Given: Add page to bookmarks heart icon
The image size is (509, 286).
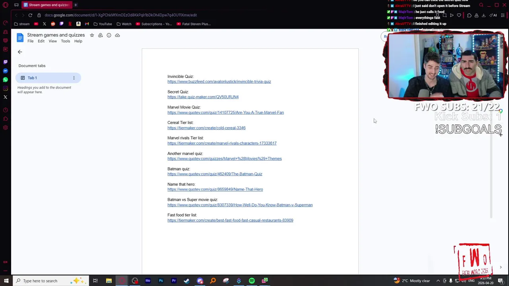Looking at the screenshot, I should coord(459,15).
